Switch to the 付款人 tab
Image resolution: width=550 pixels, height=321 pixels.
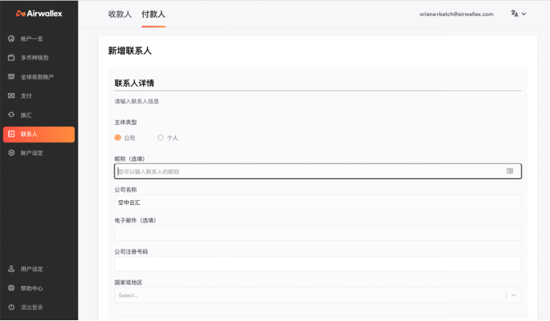153,14
